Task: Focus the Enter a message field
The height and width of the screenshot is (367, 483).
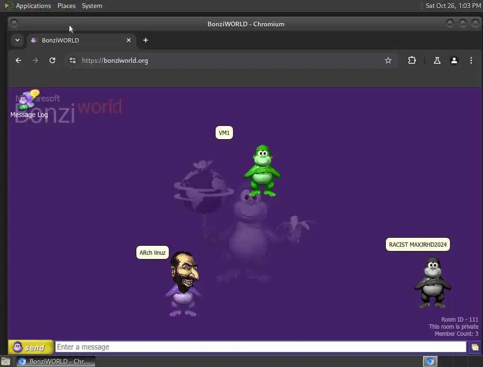Action: [260, 347]
